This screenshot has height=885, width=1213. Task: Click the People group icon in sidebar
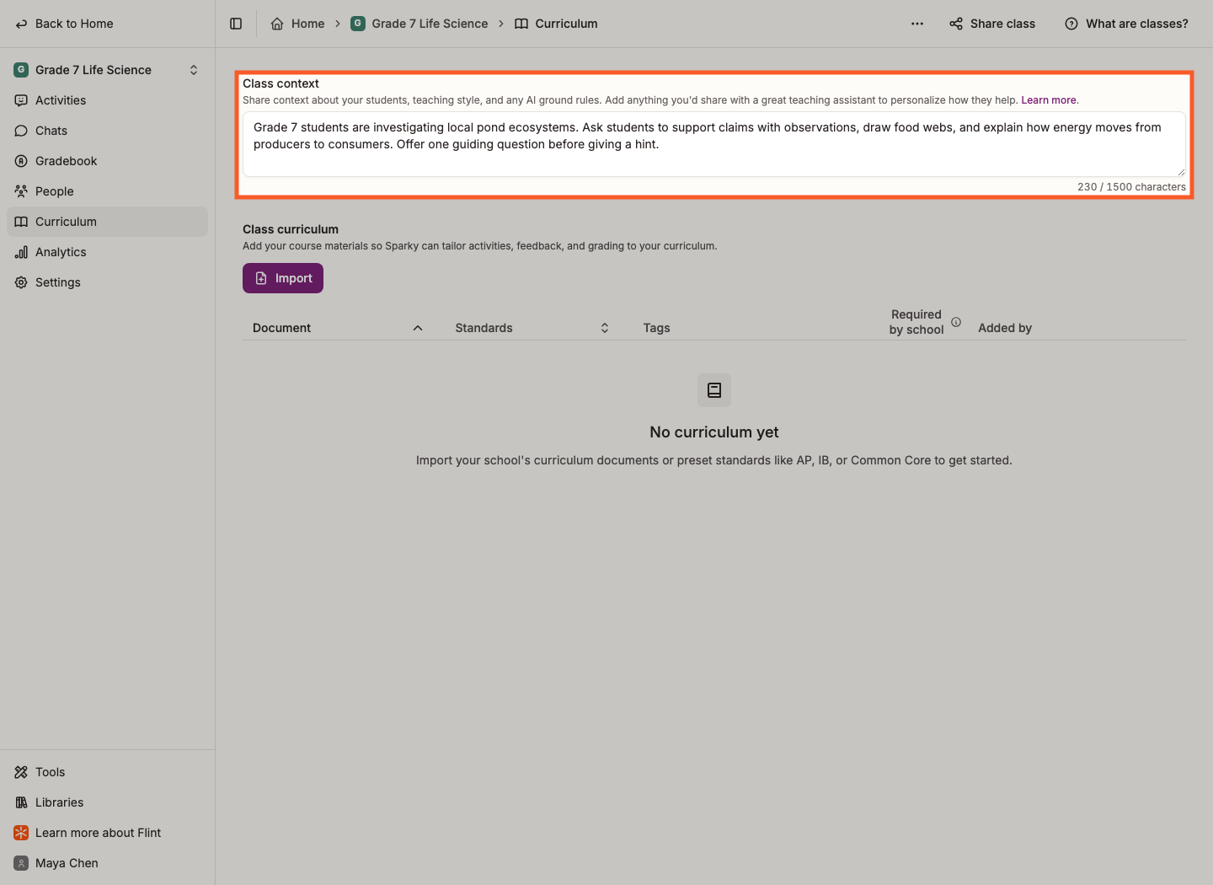click(21, 191)
